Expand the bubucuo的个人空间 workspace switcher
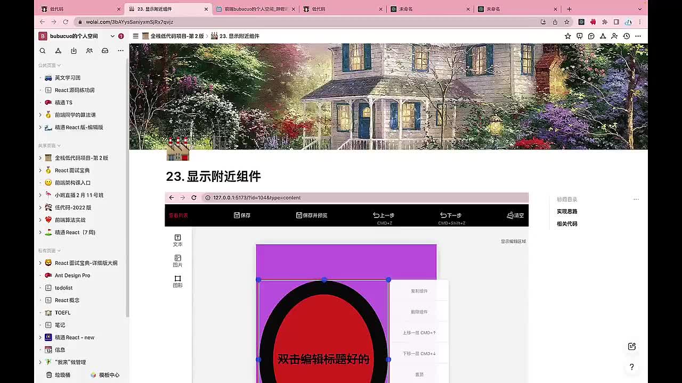The image size is (682, 383). (x=112, y=36)
